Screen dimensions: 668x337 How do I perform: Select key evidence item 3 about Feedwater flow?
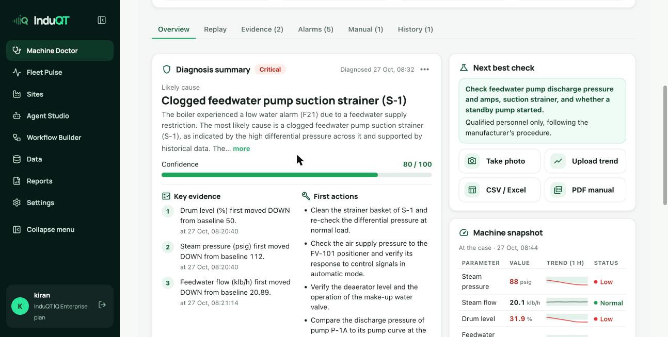[x=227, y=292]
